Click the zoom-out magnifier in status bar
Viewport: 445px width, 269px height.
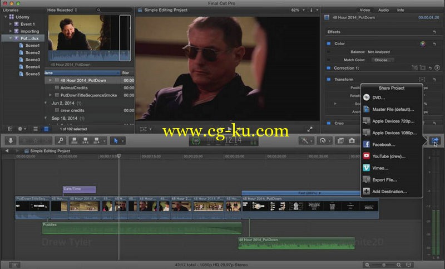[x=367, y=265]
